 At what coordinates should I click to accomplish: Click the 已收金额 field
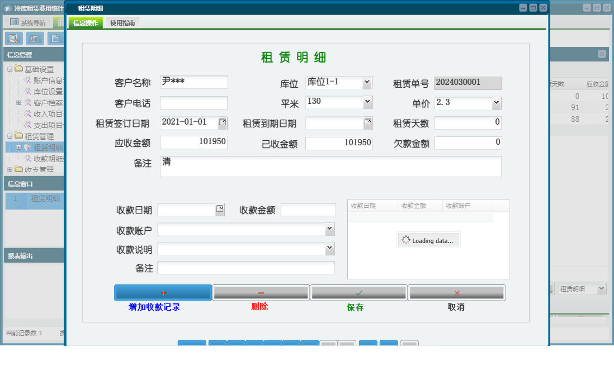point(339,143)
